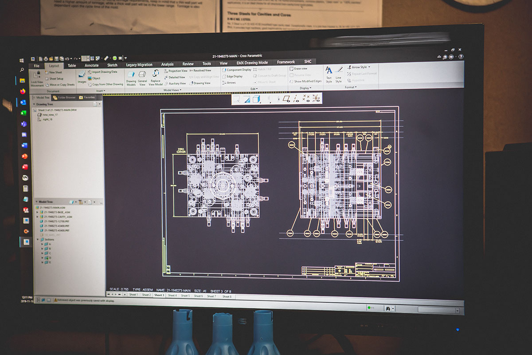
Task: Add a Detailed View
Action: [x=174, y=77]
